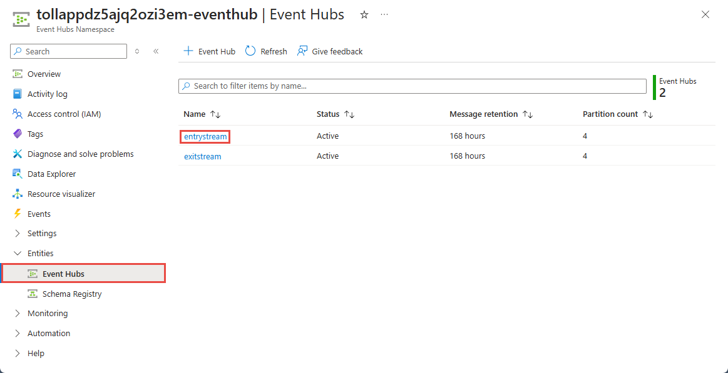Click the Data Explorer icon
This screenshot has height=373, width=728.
[x=18, y=174]
